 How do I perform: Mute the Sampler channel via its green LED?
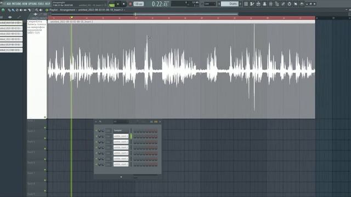pos(97,130)
